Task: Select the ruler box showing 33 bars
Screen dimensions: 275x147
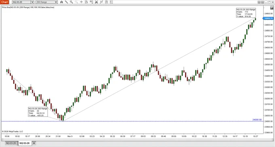Action: pyautogui.click(x=38, y=112)
